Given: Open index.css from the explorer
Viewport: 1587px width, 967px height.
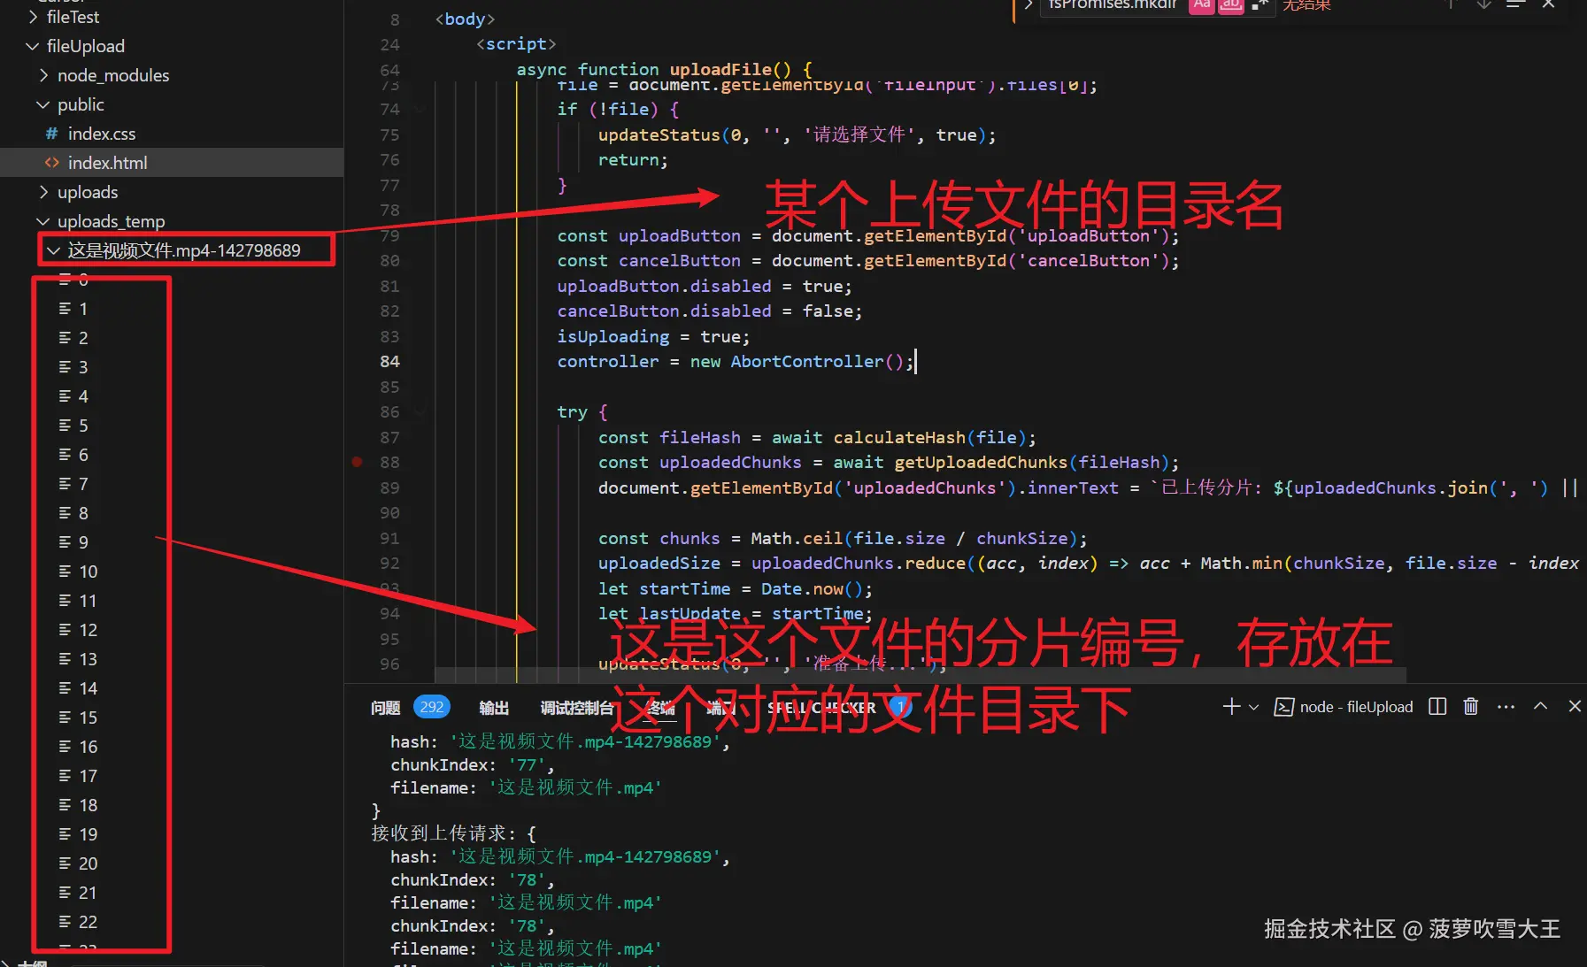Looking at the screenshot, I should 102,134.
